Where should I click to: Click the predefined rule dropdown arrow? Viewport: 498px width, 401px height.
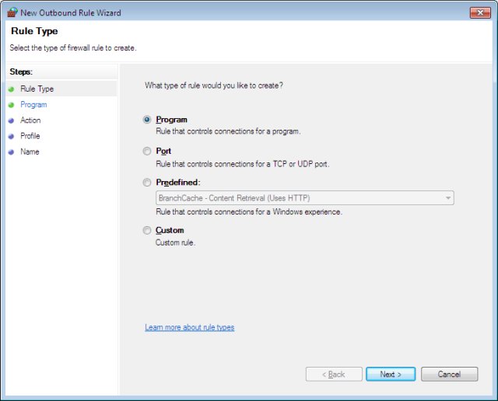[448, 198]
